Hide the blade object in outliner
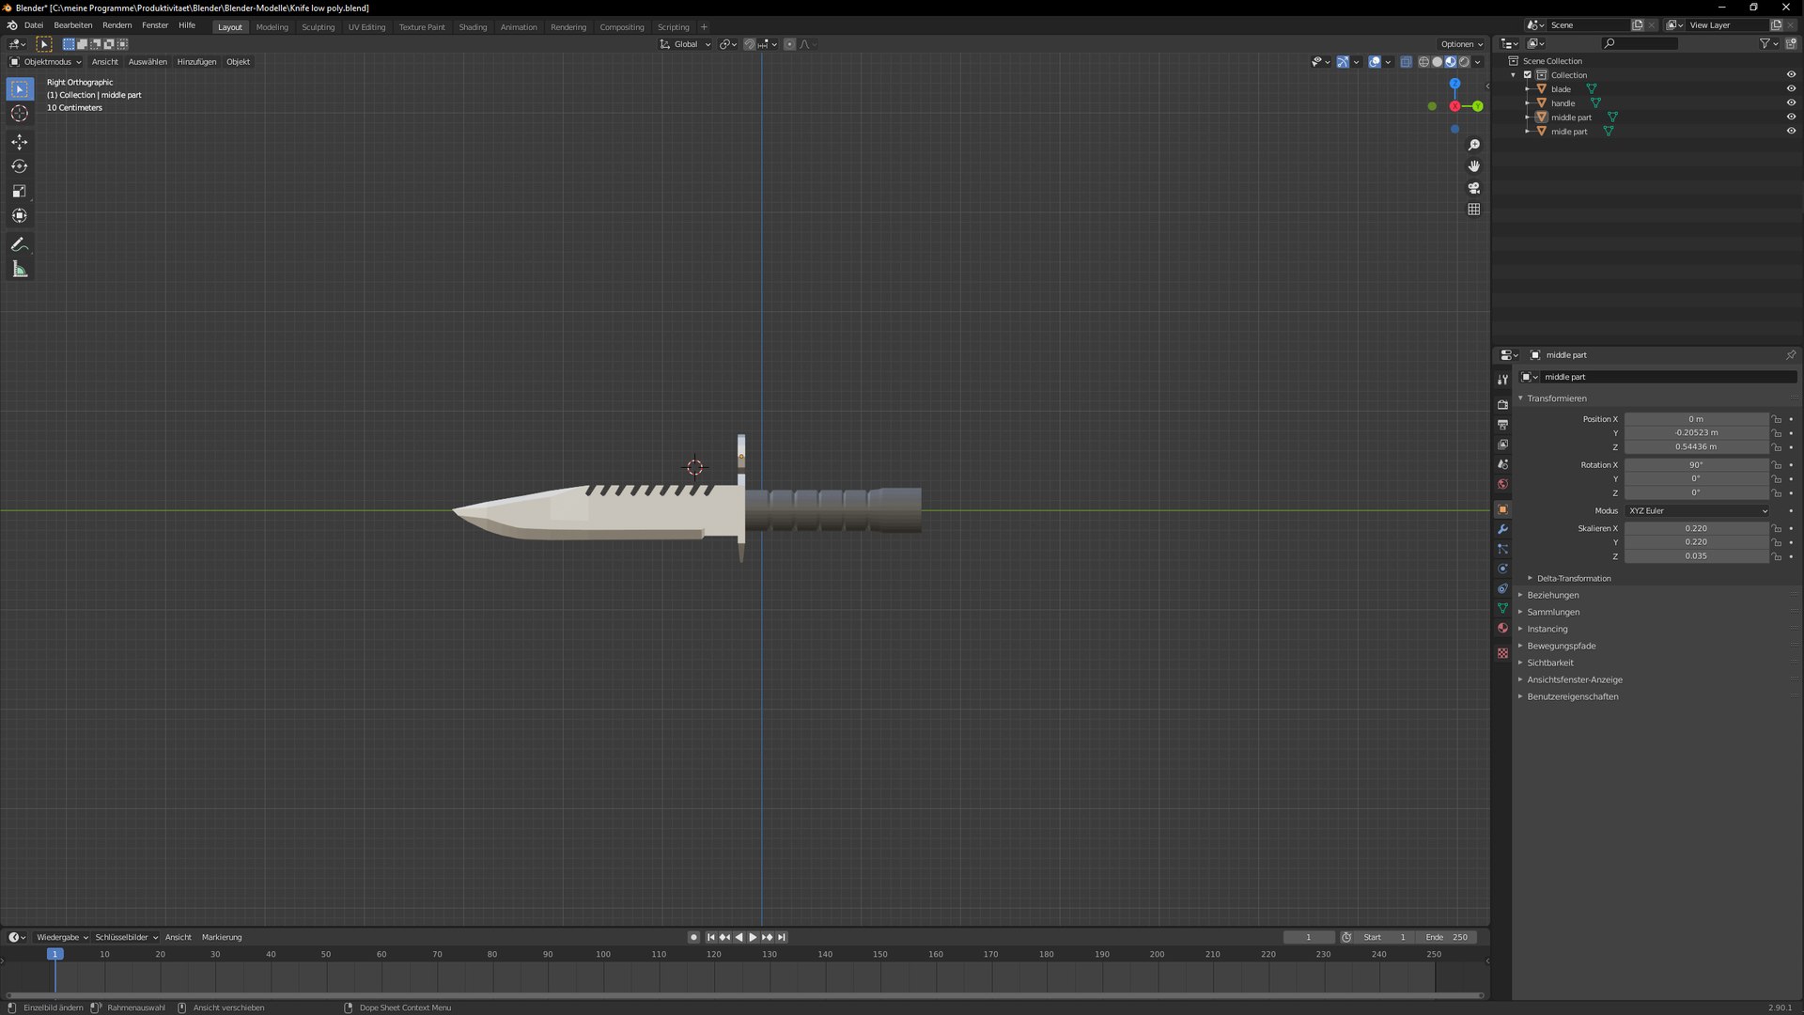The image size is (1804, 1015). (1791, 89)
